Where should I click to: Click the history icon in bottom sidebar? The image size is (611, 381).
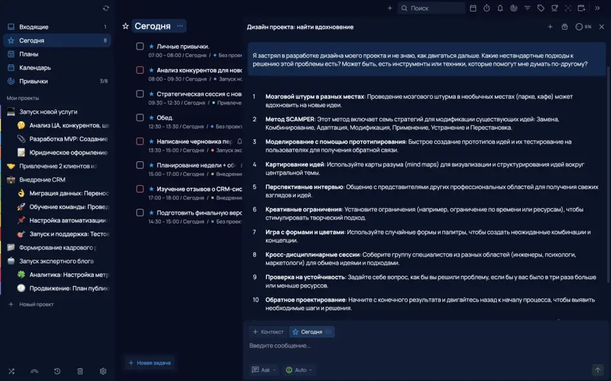pyautogui.click(x=57, y=371)
